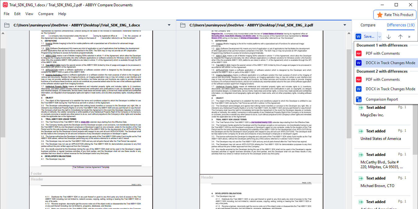Go to next difference arrow
This screenshot has width=418, height=209.
point(389,37)
